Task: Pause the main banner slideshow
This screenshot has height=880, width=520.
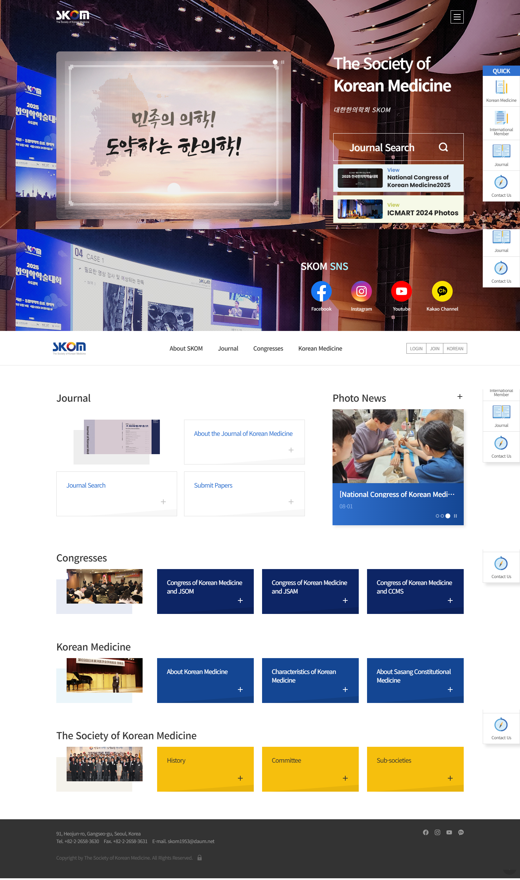Action: click(x=282, y=62)
